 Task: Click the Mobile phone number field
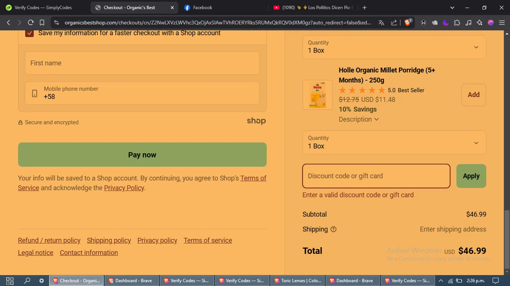[142, 93]
